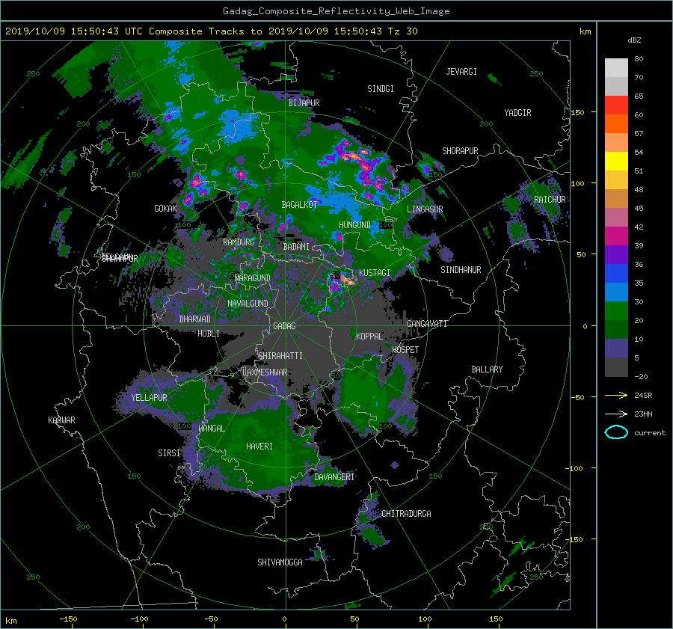Image resolution: width=673 pixels, height=629 pixels.
Task: Select the NAVALGUND city label
Action: pos(248,304)
